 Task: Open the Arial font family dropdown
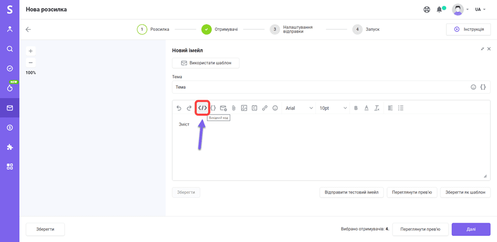[x=299, y=108]
